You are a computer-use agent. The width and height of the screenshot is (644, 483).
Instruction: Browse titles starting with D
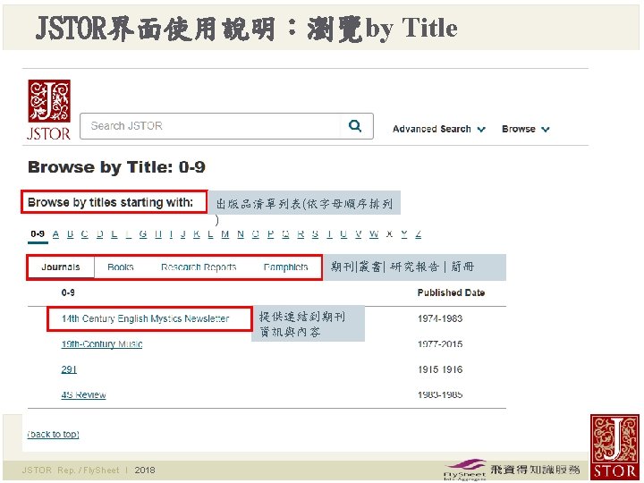coord(100,234)
